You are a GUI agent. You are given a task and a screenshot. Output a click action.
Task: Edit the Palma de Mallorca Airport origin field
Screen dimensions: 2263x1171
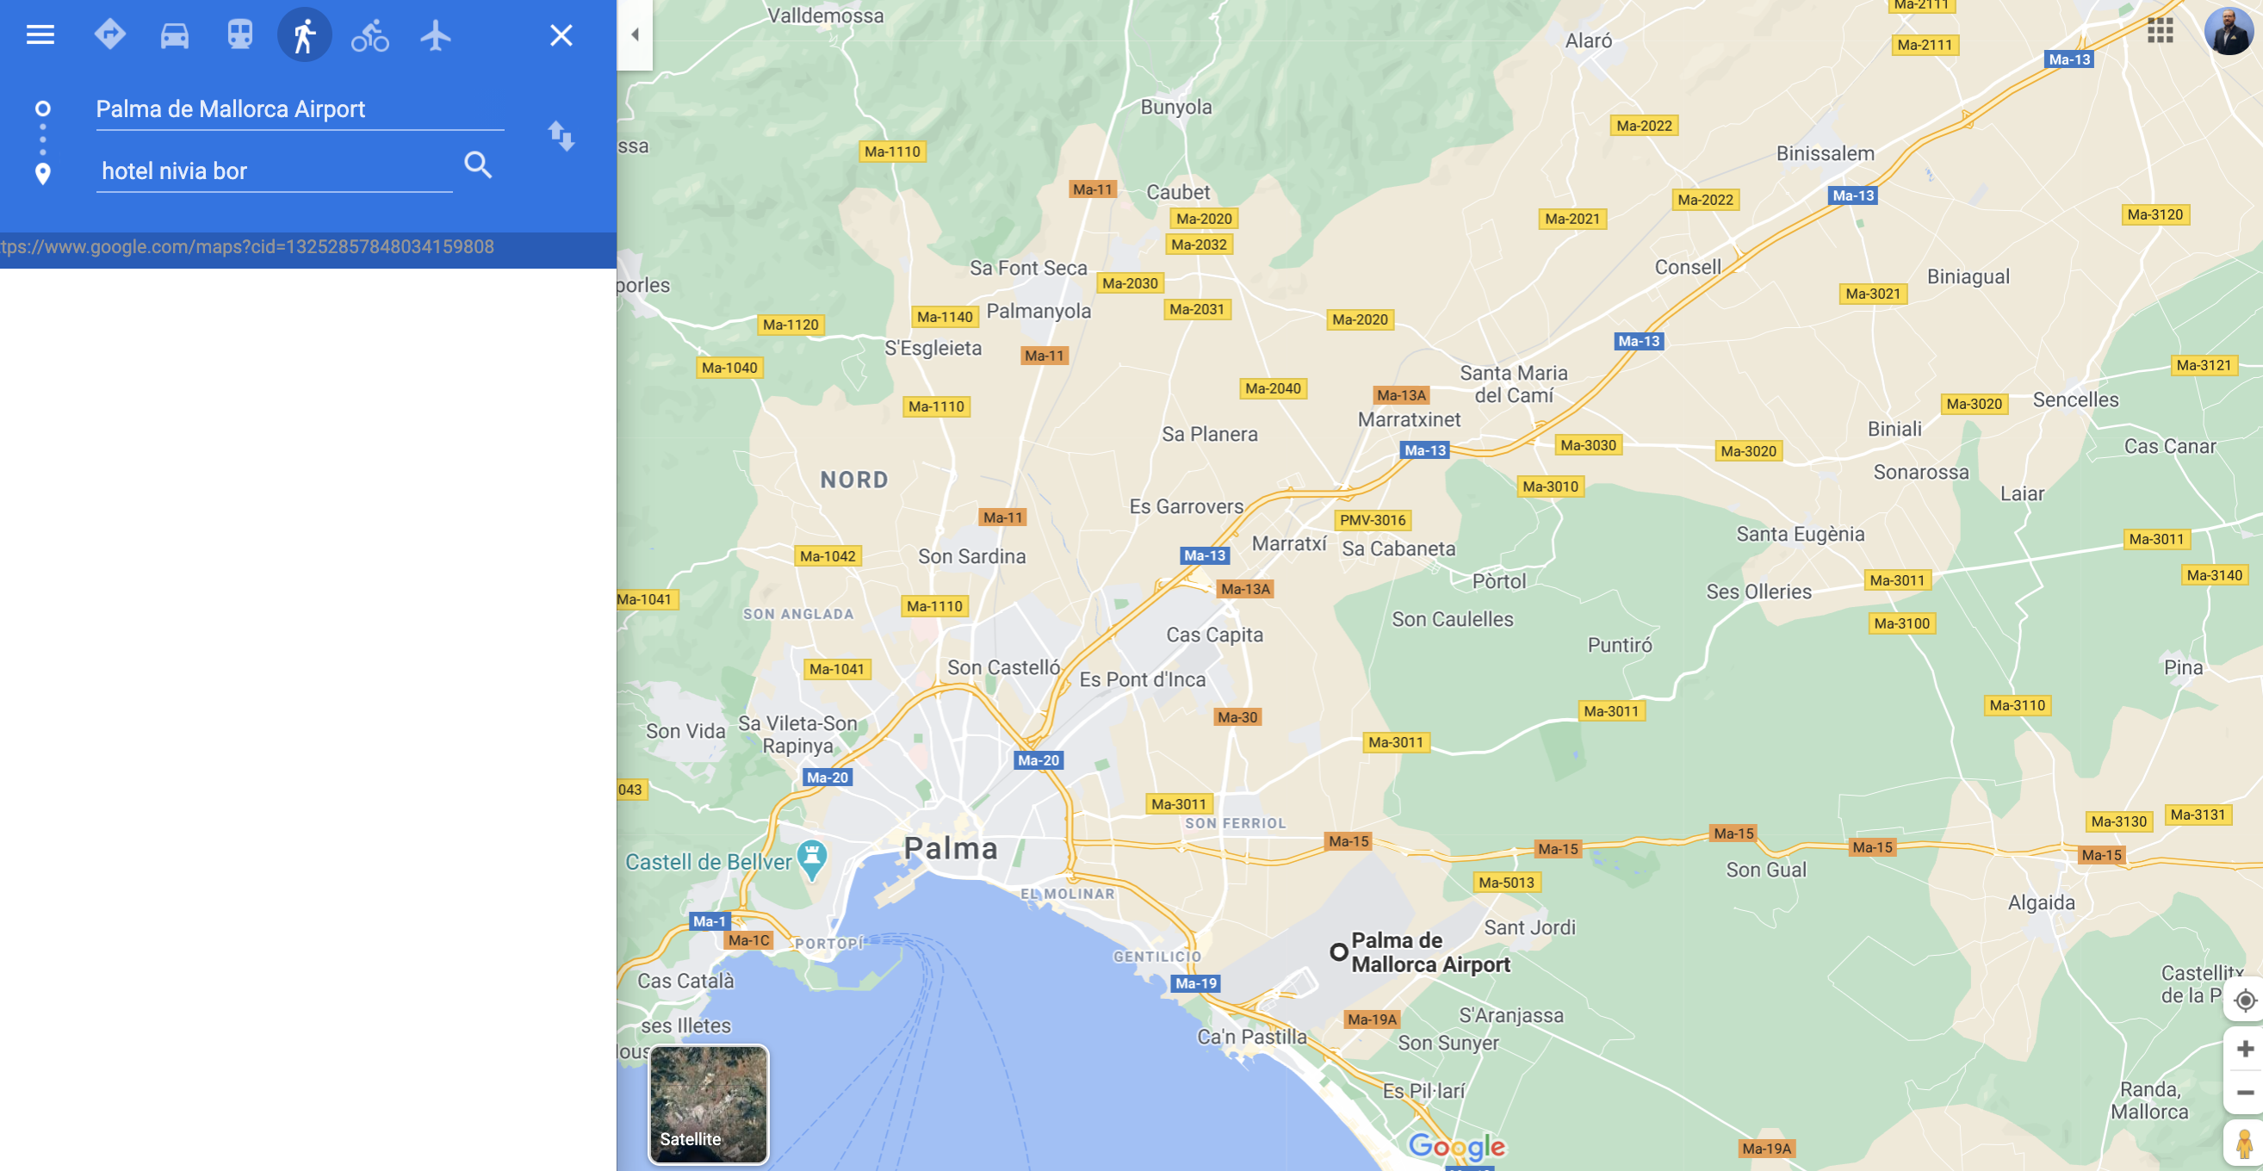click(300, 109)
